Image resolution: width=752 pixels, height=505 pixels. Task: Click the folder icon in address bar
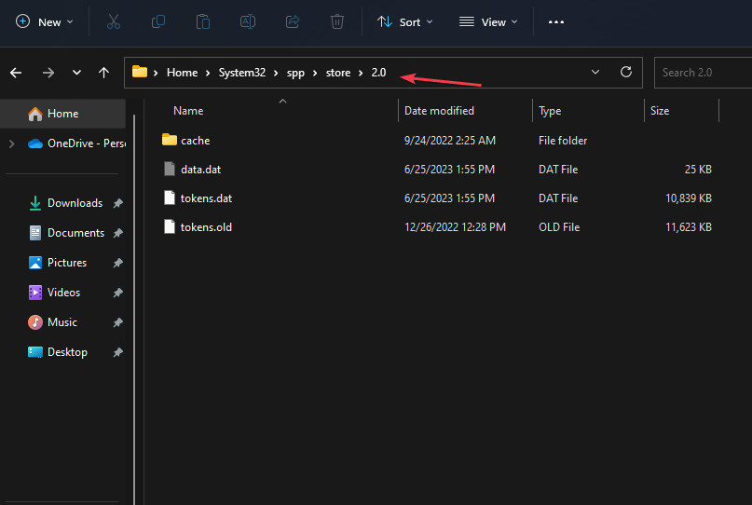(x=140, y=72)
